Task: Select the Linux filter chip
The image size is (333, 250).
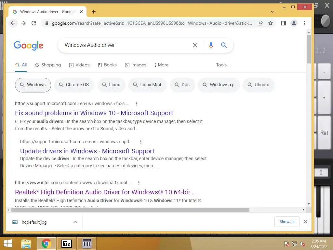Action: [x=111, y=85]
